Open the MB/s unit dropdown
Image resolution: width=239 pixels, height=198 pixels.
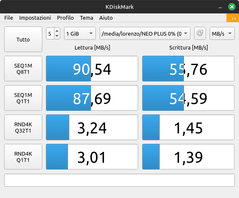pos(222,34)
